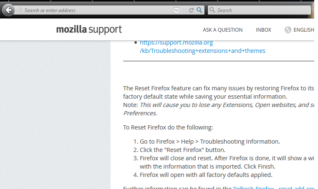The height and width of the screenshot is (189, 318).
Task: Click the search box magnifier icon
Action: click(x=212, y=10)
